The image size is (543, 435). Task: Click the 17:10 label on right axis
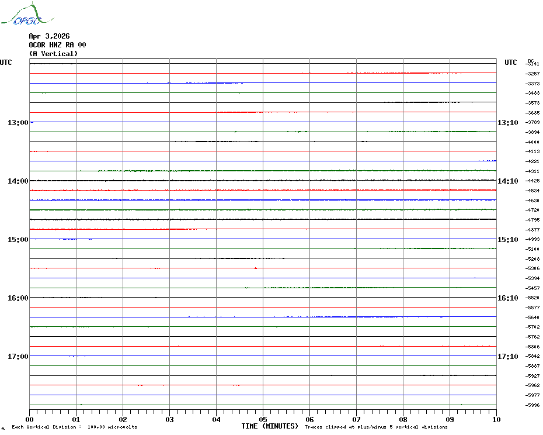tap(507, 357)
